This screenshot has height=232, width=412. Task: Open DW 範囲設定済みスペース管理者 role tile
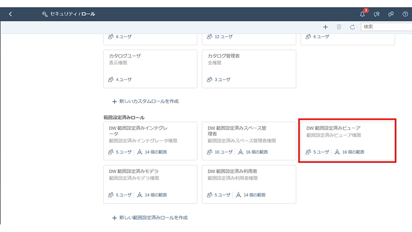pos(249,140)
